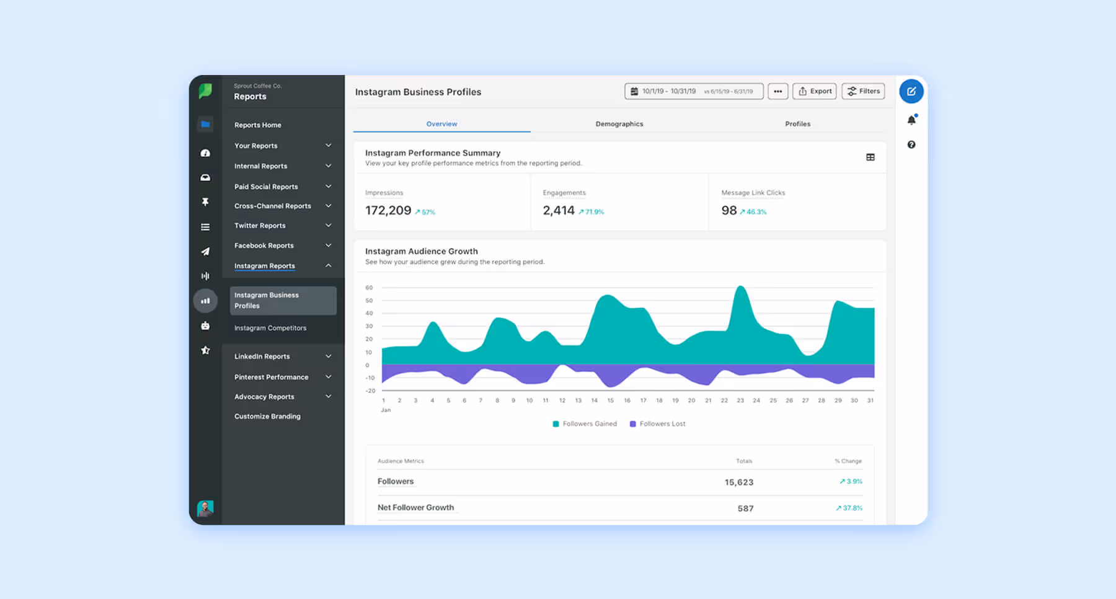
Task: Open the Filters panel
Action: [x=863, y=91]
